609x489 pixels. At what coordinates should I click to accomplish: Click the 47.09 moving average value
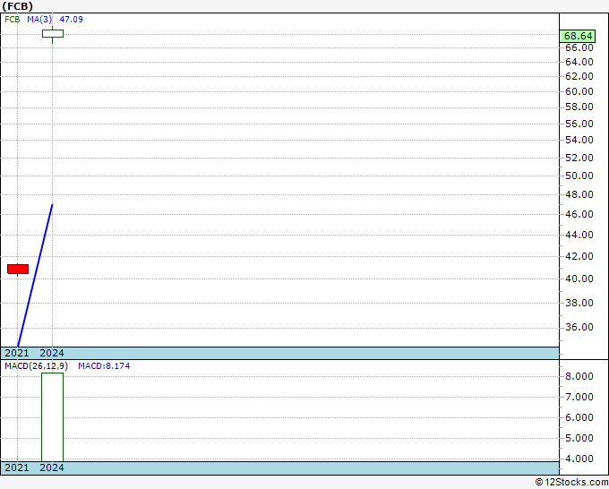pos(71,20)
